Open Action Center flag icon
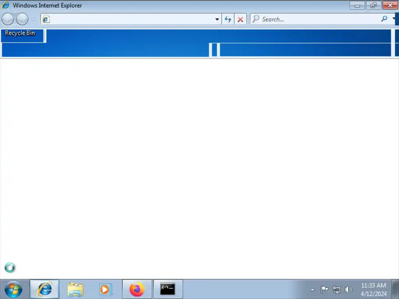 click(325, 289)
